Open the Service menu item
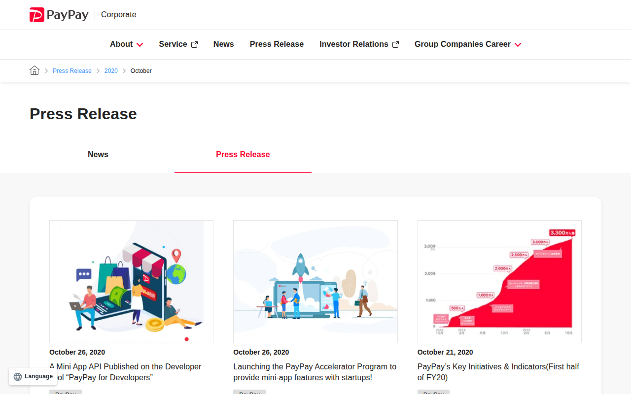 click(178, 44)
